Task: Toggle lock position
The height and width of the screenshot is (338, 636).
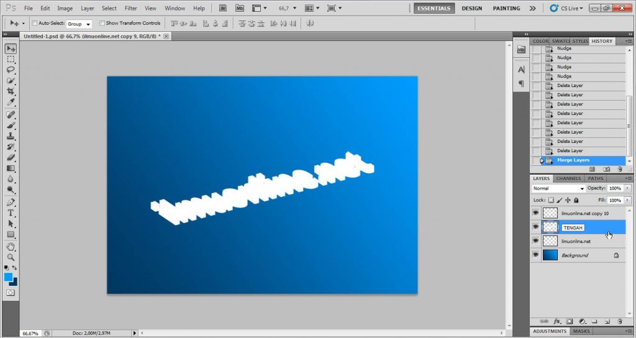Action: tap(568, 200)
